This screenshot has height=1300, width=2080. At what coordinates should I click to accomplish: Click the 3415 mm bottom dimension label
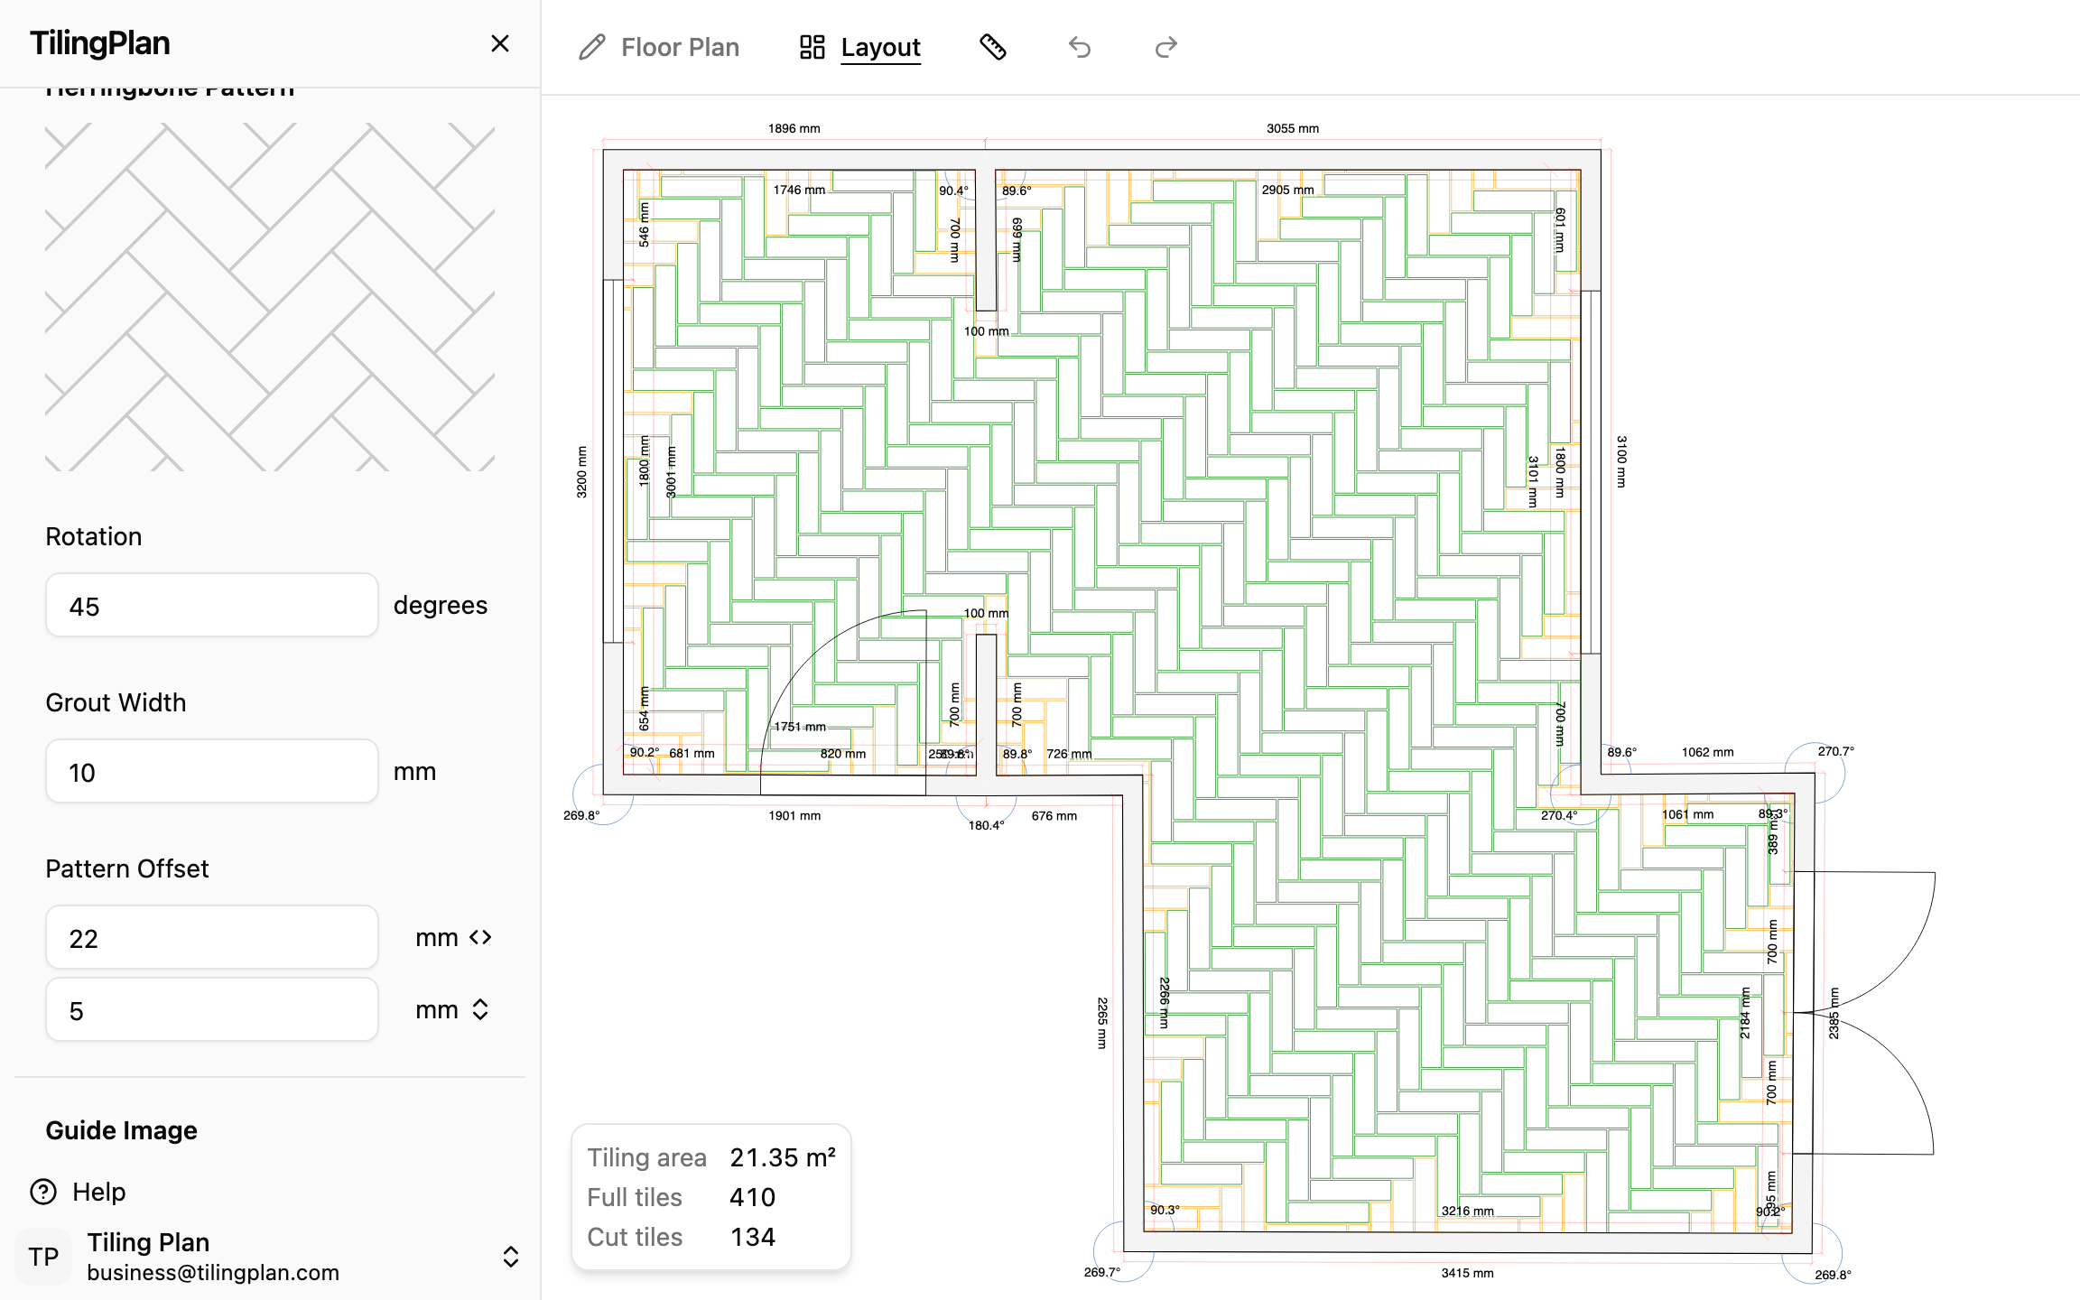[x=1467, y=1273]
